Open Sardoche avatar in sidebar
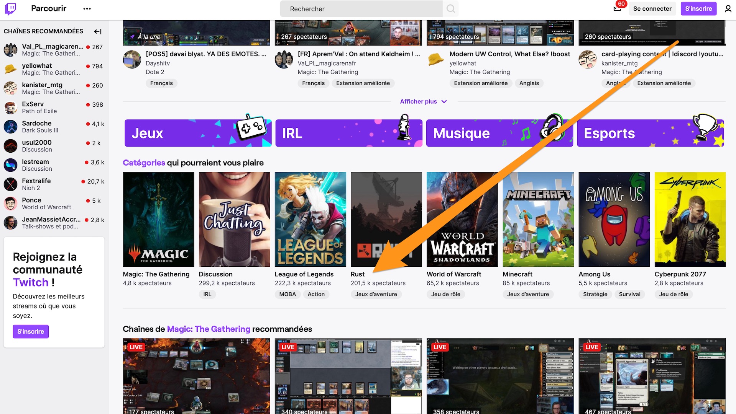This screenshot has height=414, width=736. (11, 127)
